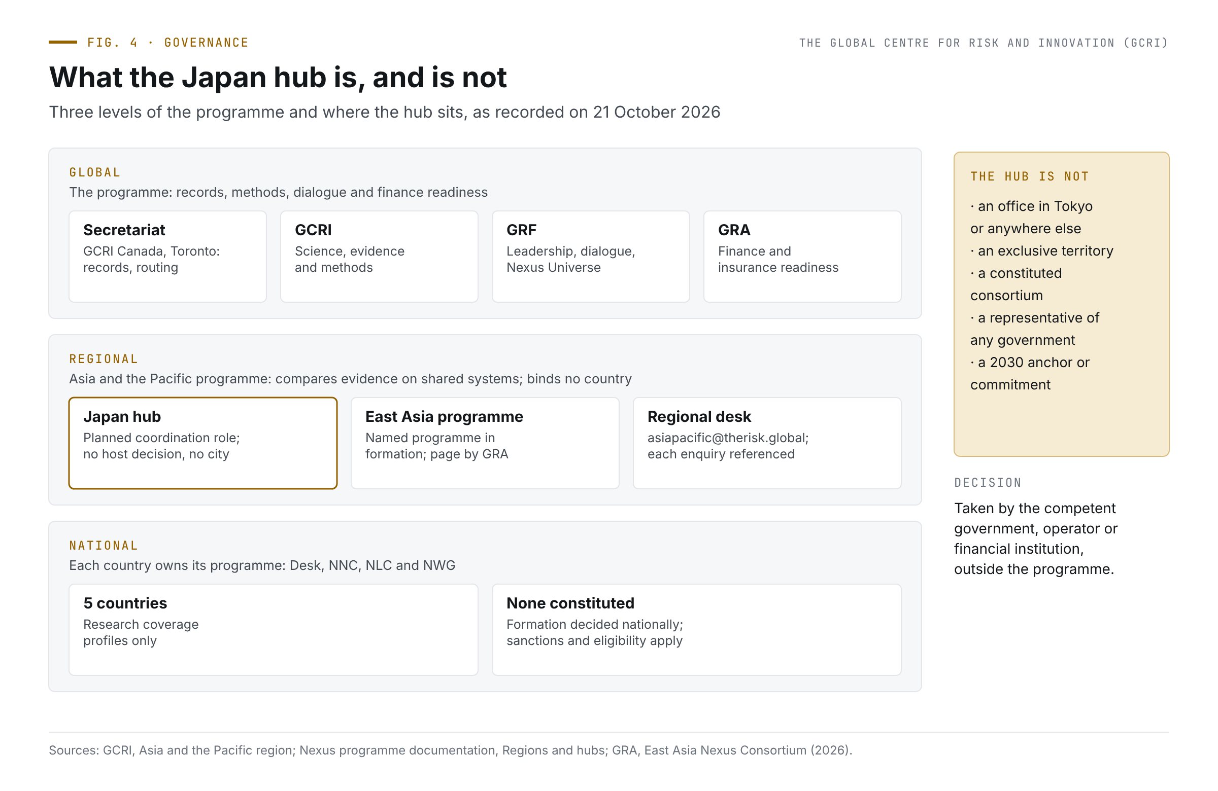This screenshot has width=1218, height=791.
Task: Click 'Named programme in formation; page by GRA'
Action: pyautogui.click(x=436, y=446)
